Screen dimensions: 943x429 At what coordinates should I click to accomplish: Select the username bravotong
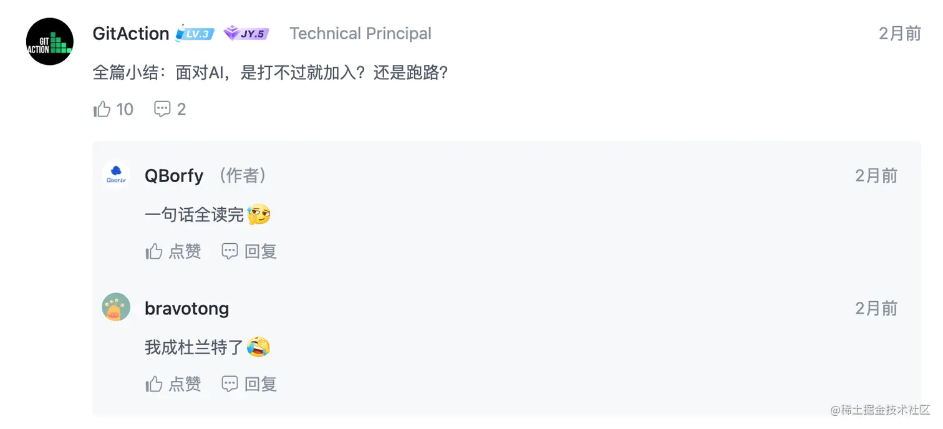[186, 307]
